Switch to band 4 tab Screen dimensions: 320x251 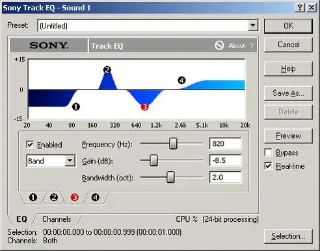point(95,197)
